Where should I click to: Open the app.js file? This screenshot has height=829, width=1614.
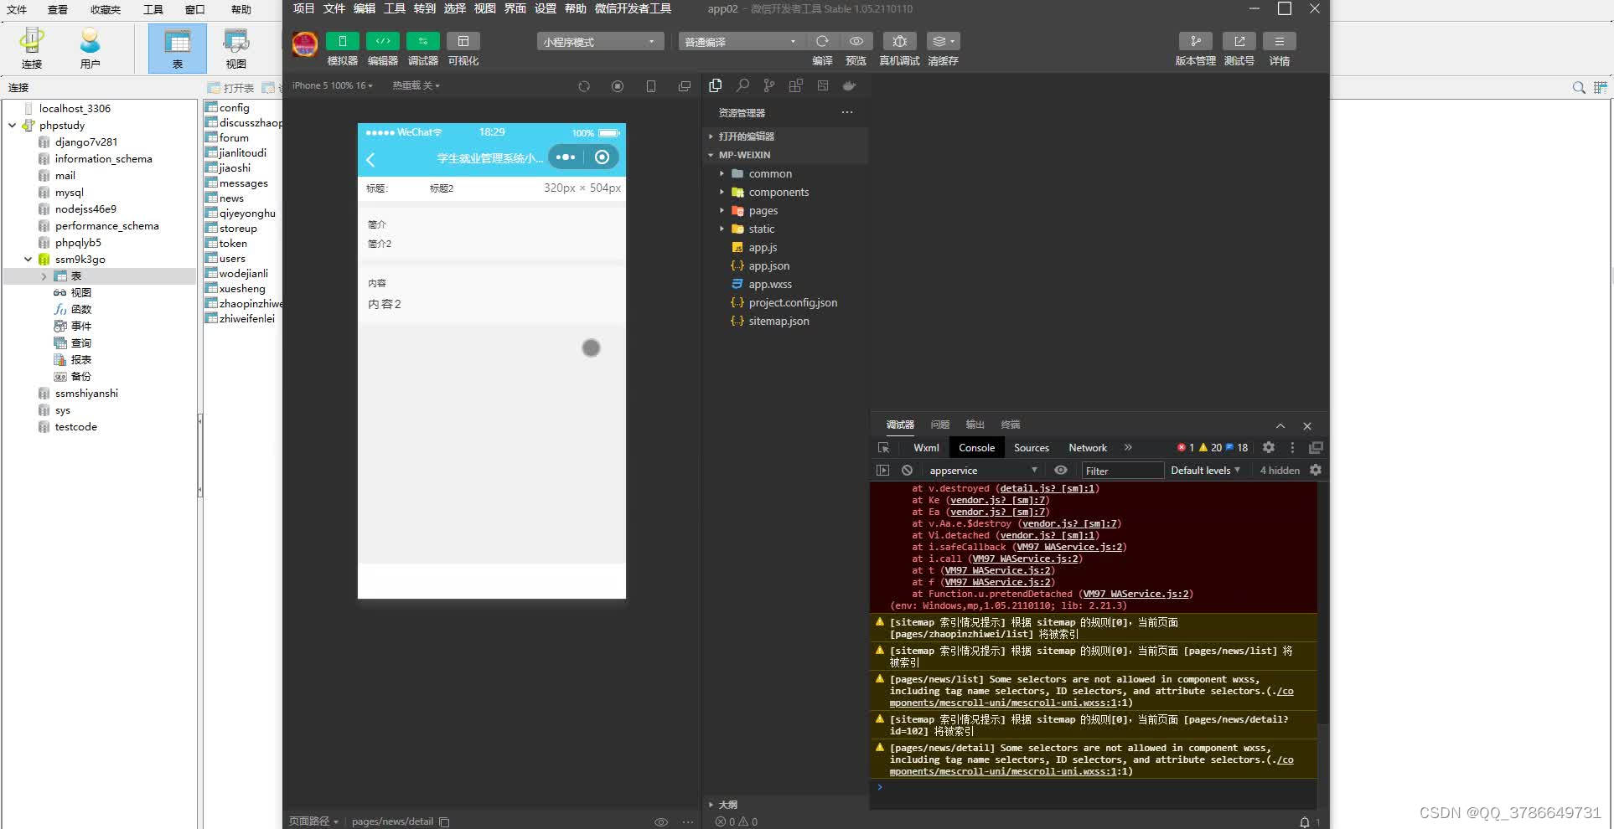click(763, 247)
